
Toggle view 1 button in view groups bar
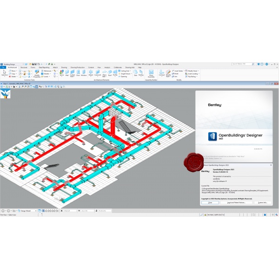pos(43,211)
